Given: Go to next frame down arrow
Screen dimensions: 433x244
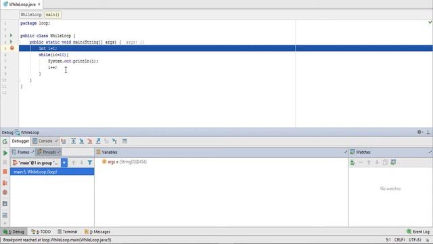Looking at the screenshot, I should pyautogui.click(x=82, y=163).
